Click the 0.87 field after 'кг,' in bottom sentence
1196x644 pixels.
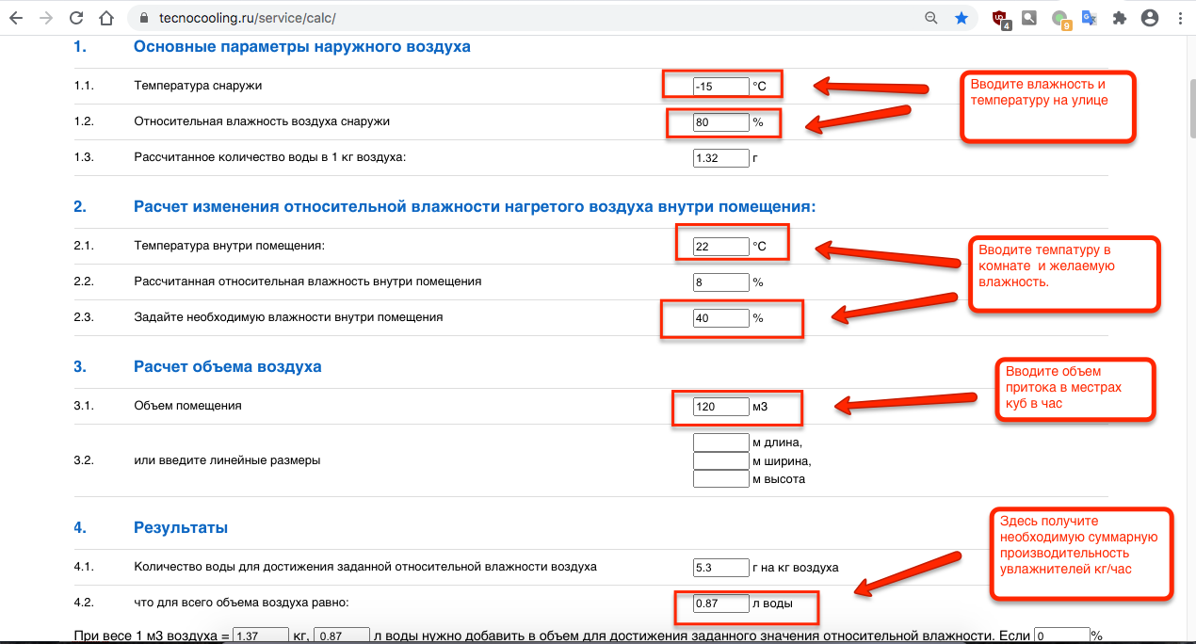coord(342,636)
